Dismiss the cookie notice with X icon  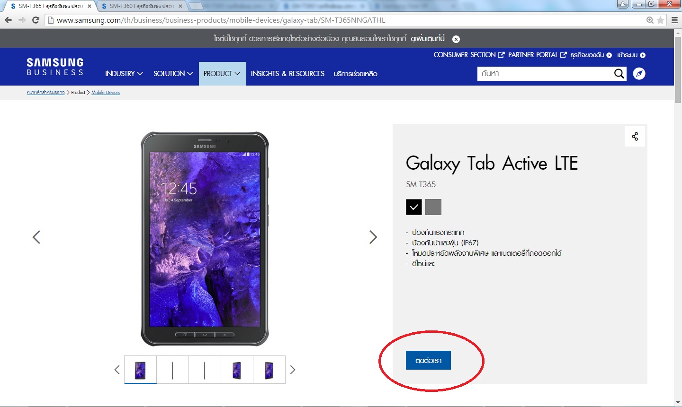[x=456, y=39]
